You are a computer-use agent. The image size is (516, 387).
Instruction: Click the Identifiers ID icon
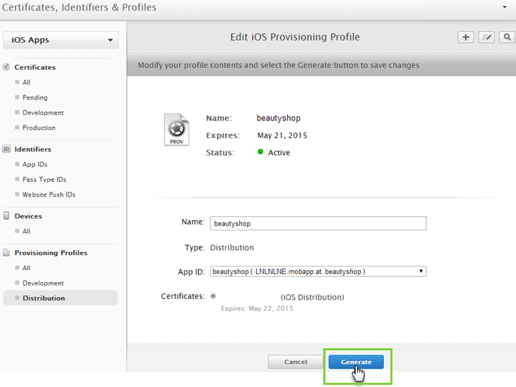(x=7, y=149)
